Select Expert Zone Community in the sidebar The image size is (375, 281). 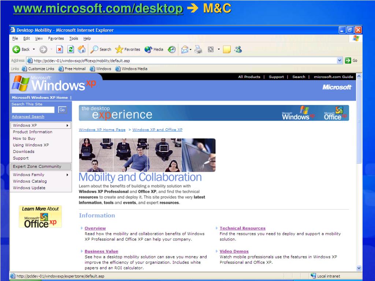click(x=41, y=166)
